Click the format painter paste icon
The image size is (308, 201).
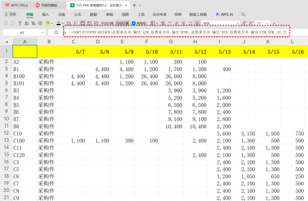pyautogui.click(x=13, y=23)
